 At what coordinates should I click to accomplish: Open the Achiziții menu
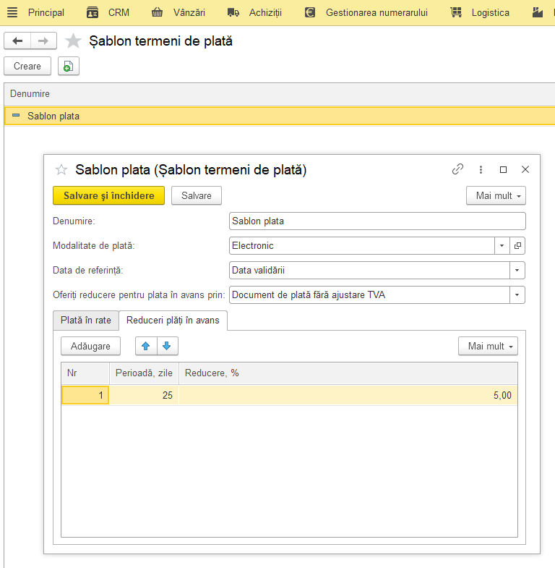pyautogui.click(x=265, y=13)
